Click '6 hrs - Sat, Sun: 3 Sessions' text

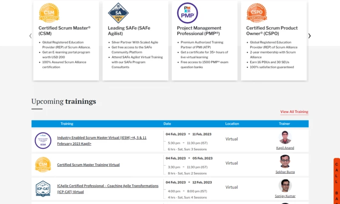click(x=187, y=149)
